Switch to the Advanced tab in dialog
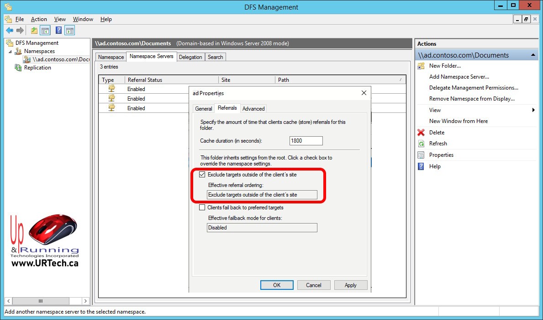The image size is (543, 320). (x=253, y=108)
